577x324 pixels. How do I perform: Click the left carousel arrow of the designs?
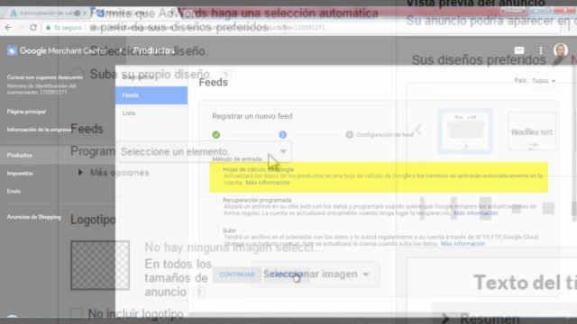418,130
